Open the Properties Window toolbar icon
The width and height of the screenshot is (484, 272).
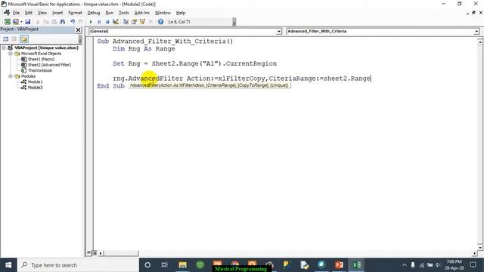pyautogui.click(x=134, y=22)
